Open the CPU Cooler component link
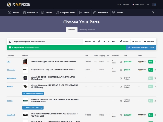Image resolution: width=163 pixels, height=122 pixels. 11,70
